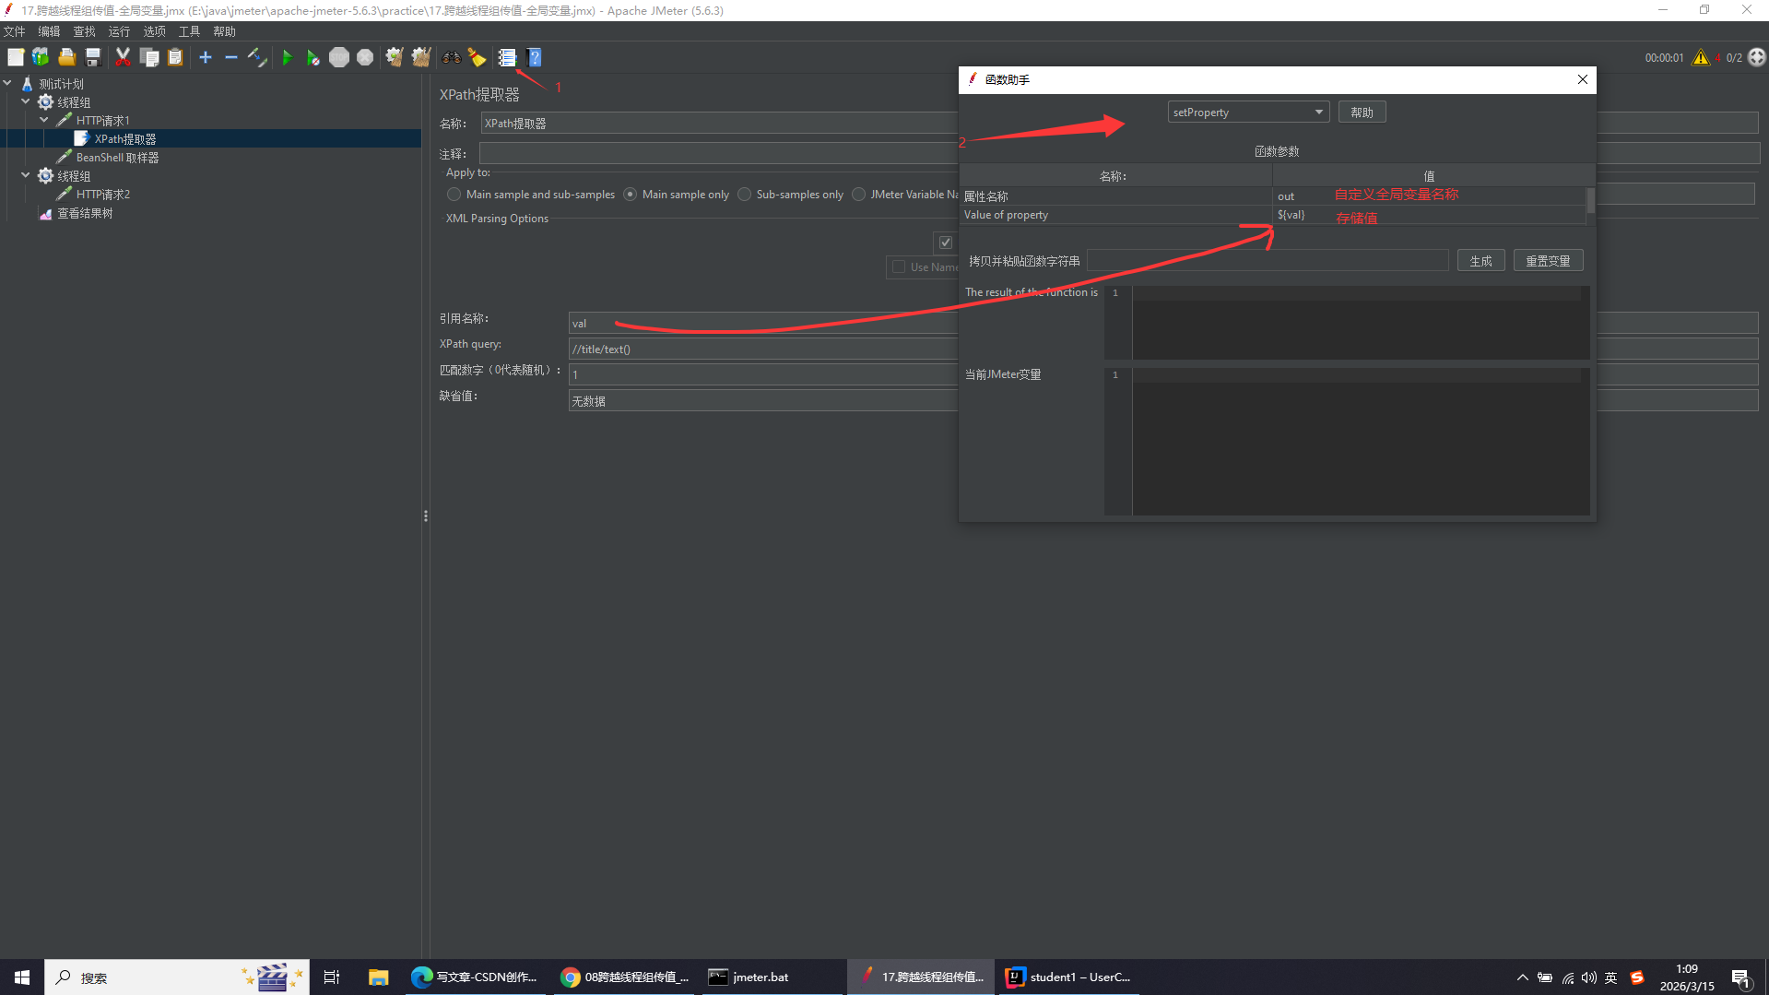Open Help with the question mark icon
The width and height of the screenshot is (1769, 995).
534,57
